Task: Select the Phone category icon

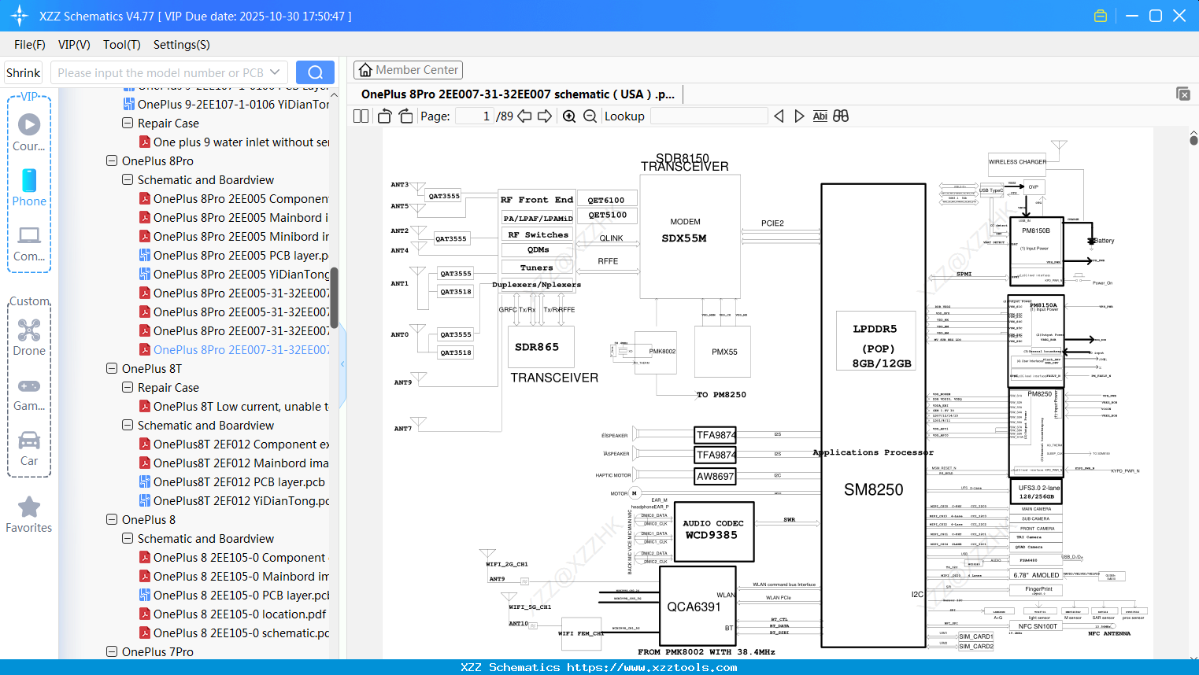Action: pos(29,187)
